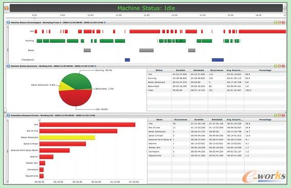The width and height of the screenshot is (291, 188).
Task: Sort summary table by Duration column
Action: [180, 70]
